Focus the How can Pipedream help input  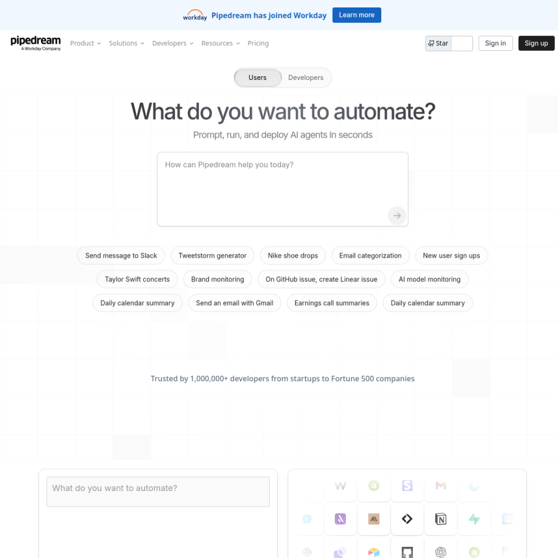(x=283, y=189)
